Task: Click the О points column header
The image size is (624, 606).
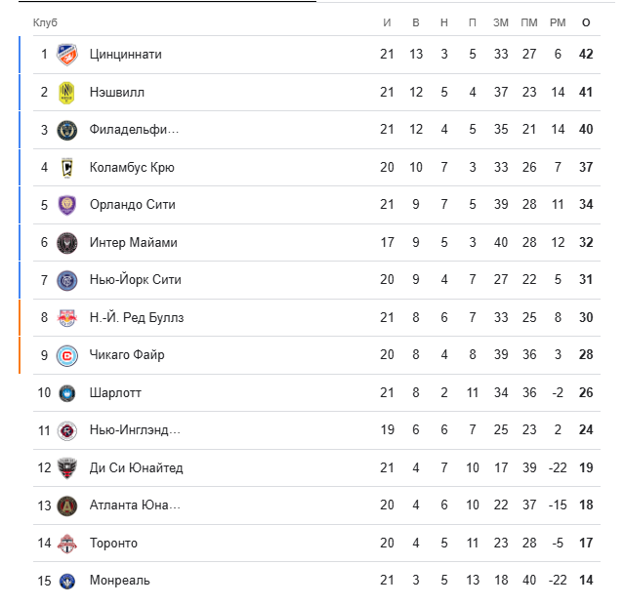Action: pyautogui.click(x=586, y=22)
